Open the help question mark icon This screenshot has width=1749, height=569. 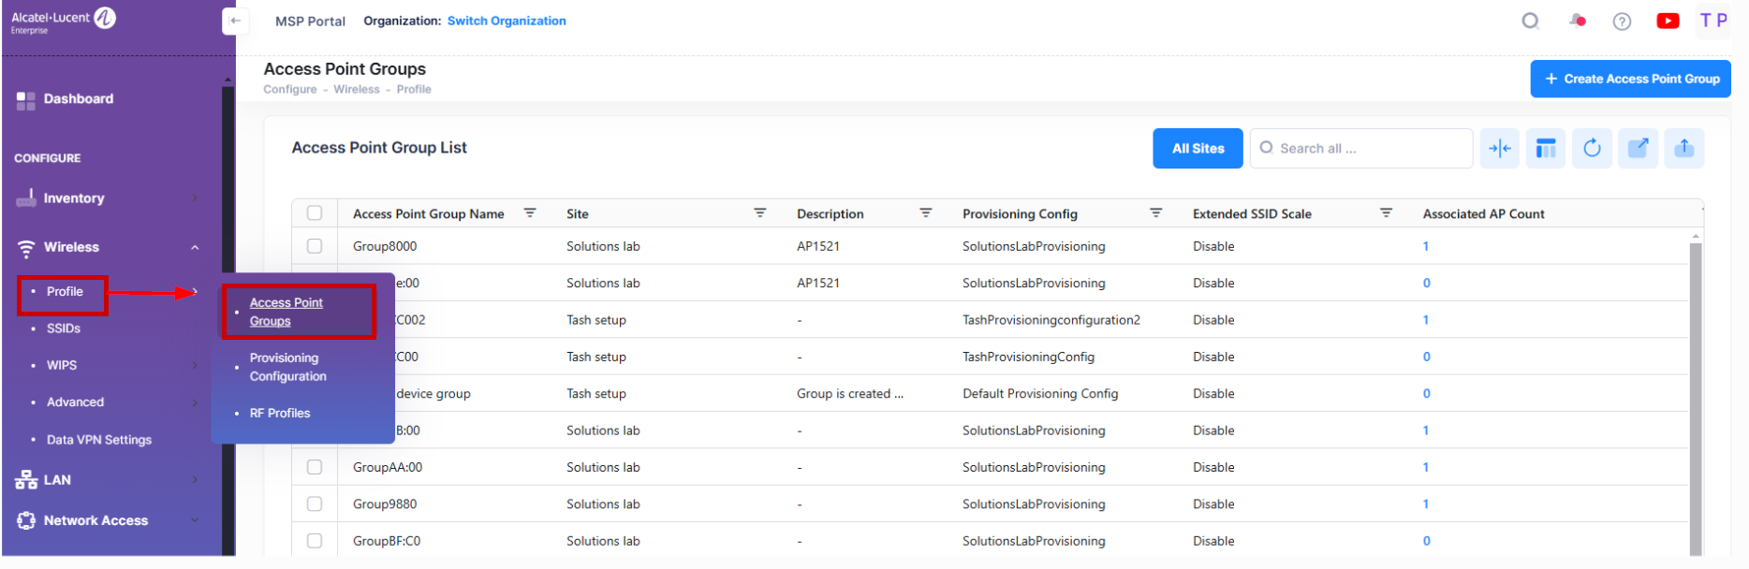tap(1622, 22)
